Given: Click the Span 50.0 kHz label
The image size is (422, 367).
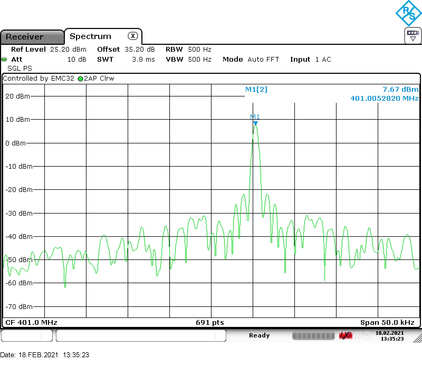Looking at the screenshot, I should pos(387,322).
